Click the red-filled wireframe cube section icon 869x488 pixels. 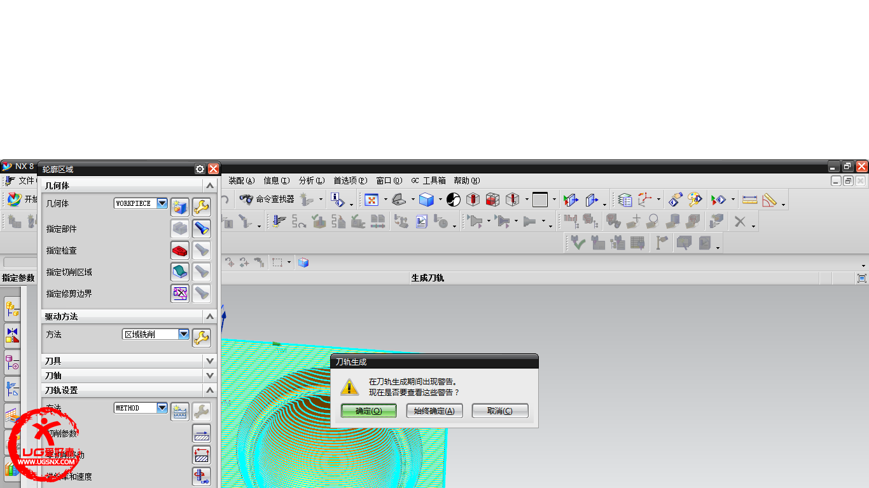(492, 200)
